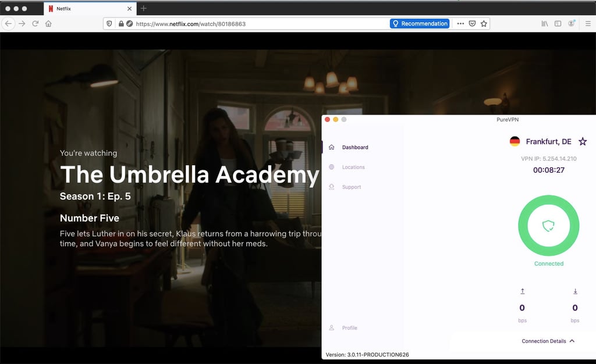The image size is (596, 364).
Task: Save page to Pocket icon
Action: [x=472, y=23]
